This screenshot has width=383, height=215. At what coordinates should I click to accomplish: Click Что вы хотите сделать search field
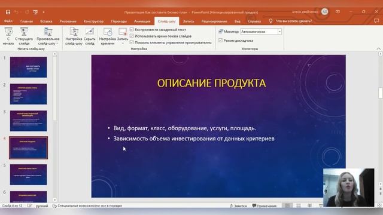(294, 21)
